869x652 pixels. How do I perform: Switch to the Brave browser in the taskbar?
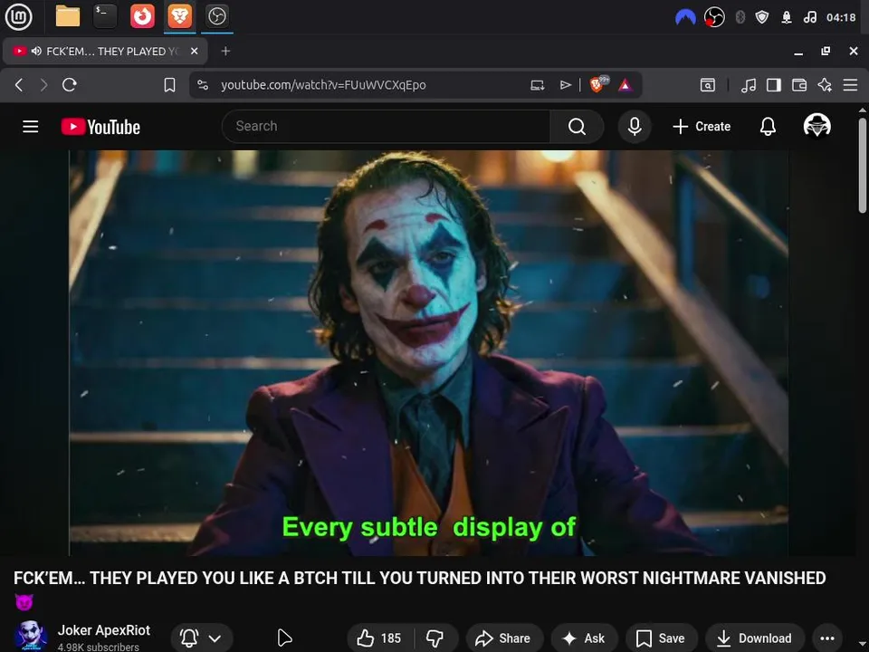click(x=179, y=16)
